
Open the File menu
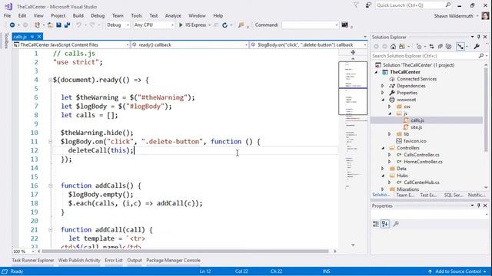[x=7, y=15]
